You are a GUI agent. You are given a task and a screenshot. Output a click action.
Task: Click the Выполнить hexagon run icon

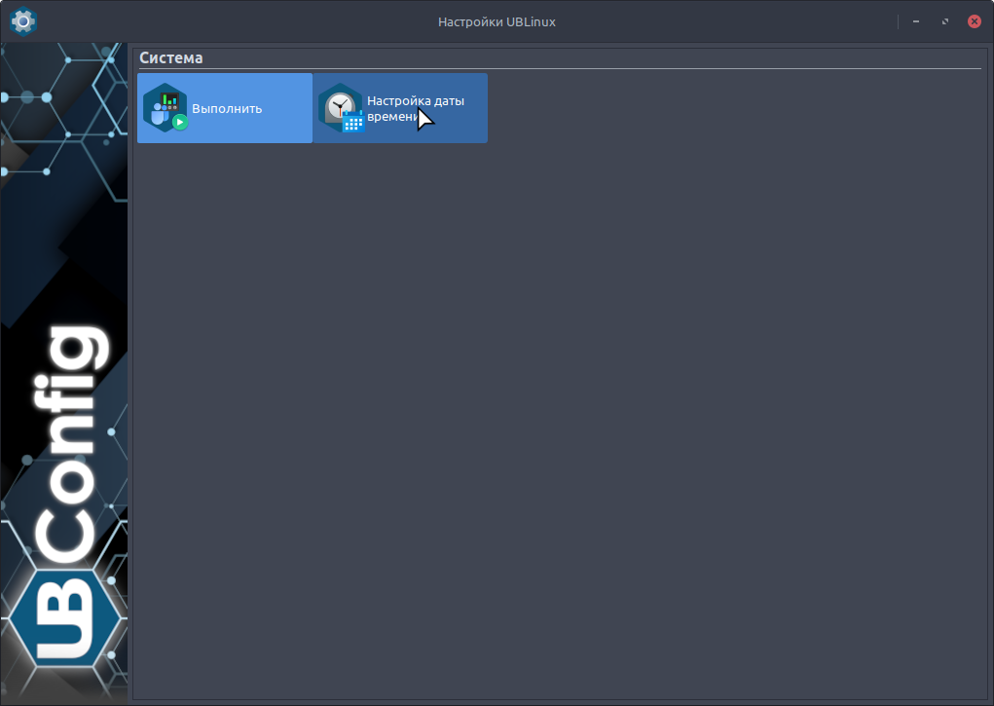166,108
